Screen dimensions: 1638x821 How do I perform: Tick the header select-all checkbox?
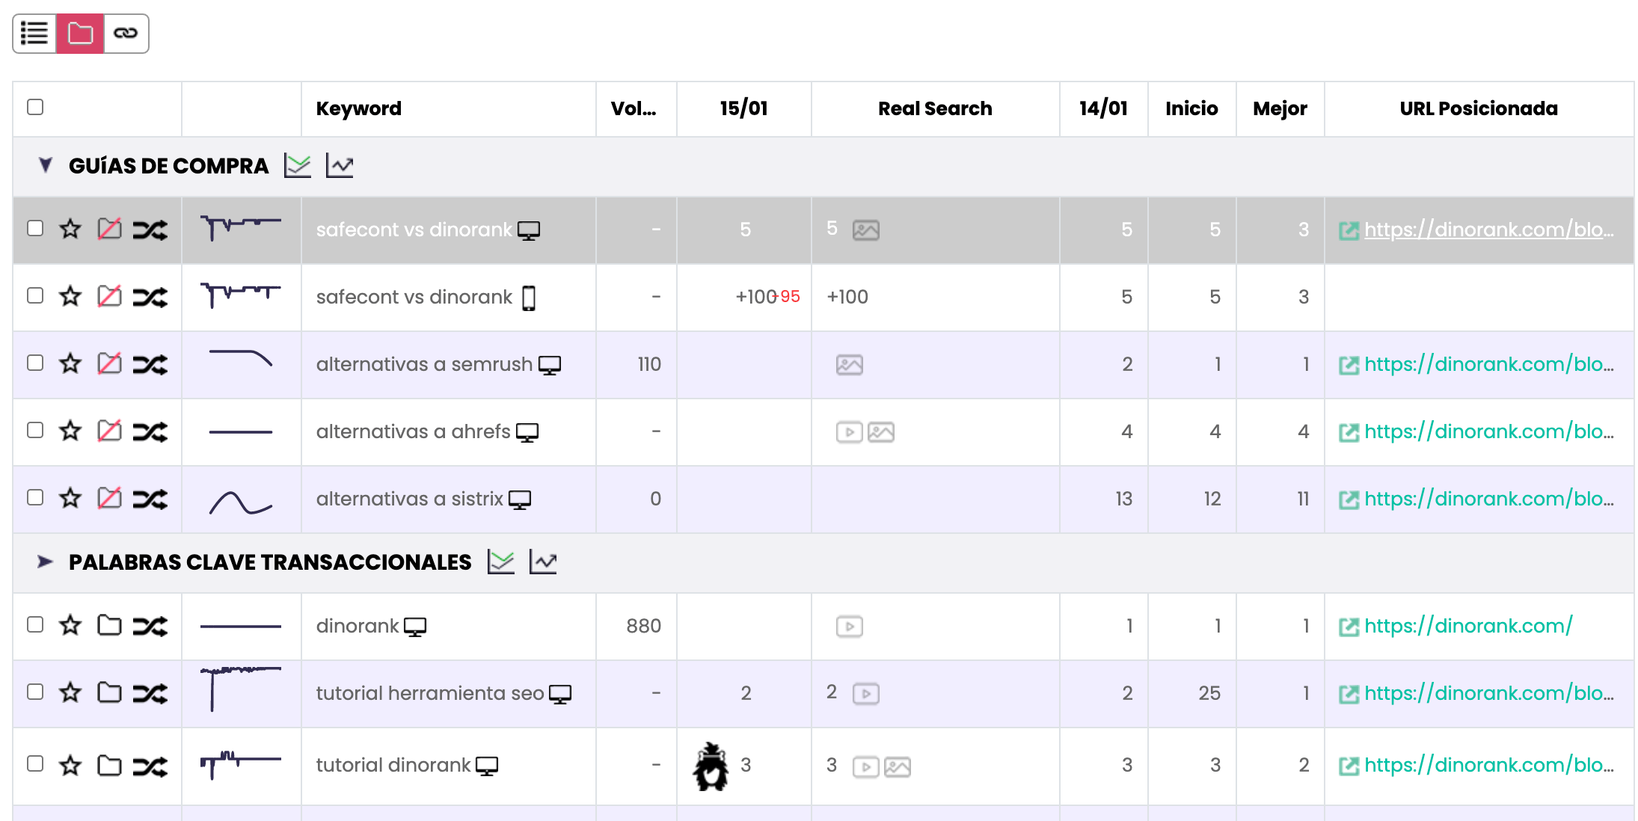coord(35,107)
